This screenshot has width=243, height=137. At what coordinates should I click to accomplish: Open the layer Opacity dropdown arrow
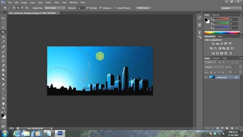tap(240, 67)
